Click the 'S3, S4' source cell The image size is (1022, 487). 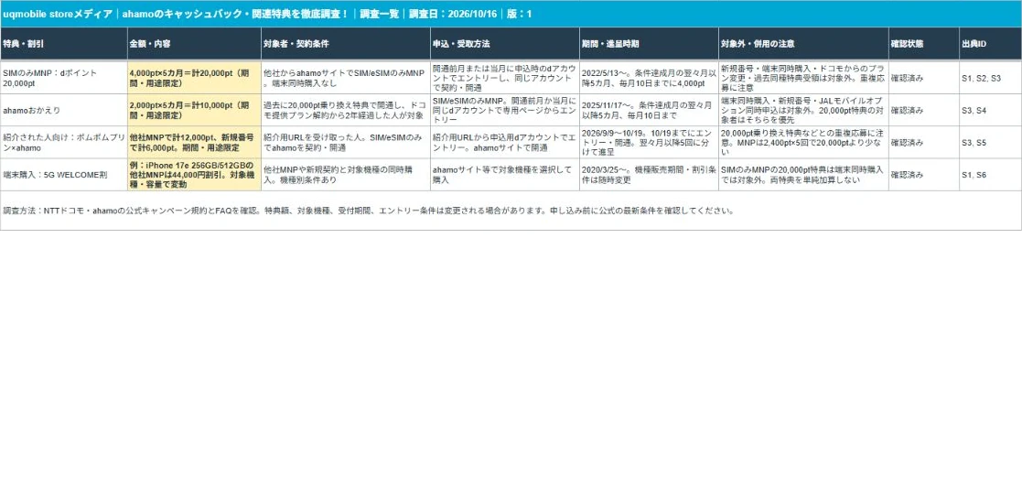990,110
